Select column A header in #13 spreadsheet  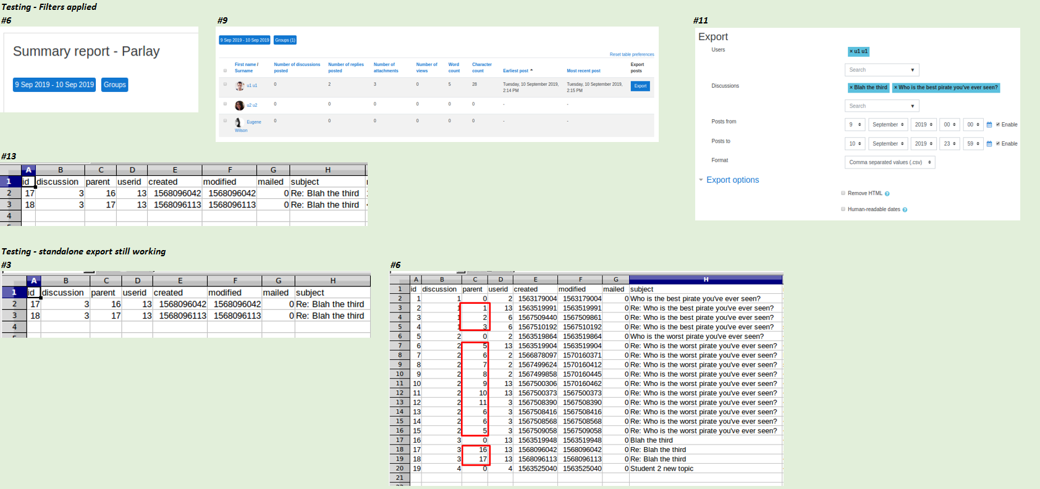coord(28,170)
